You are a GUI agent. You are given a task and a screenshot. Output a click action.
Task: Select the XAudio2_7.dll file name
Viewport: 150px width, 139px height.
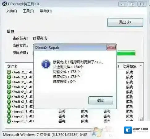pos(23,107)
